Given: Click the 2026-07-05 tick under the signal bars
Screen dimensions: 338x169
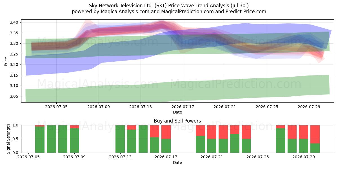Looking at the screenshot, I should (28, 157).
